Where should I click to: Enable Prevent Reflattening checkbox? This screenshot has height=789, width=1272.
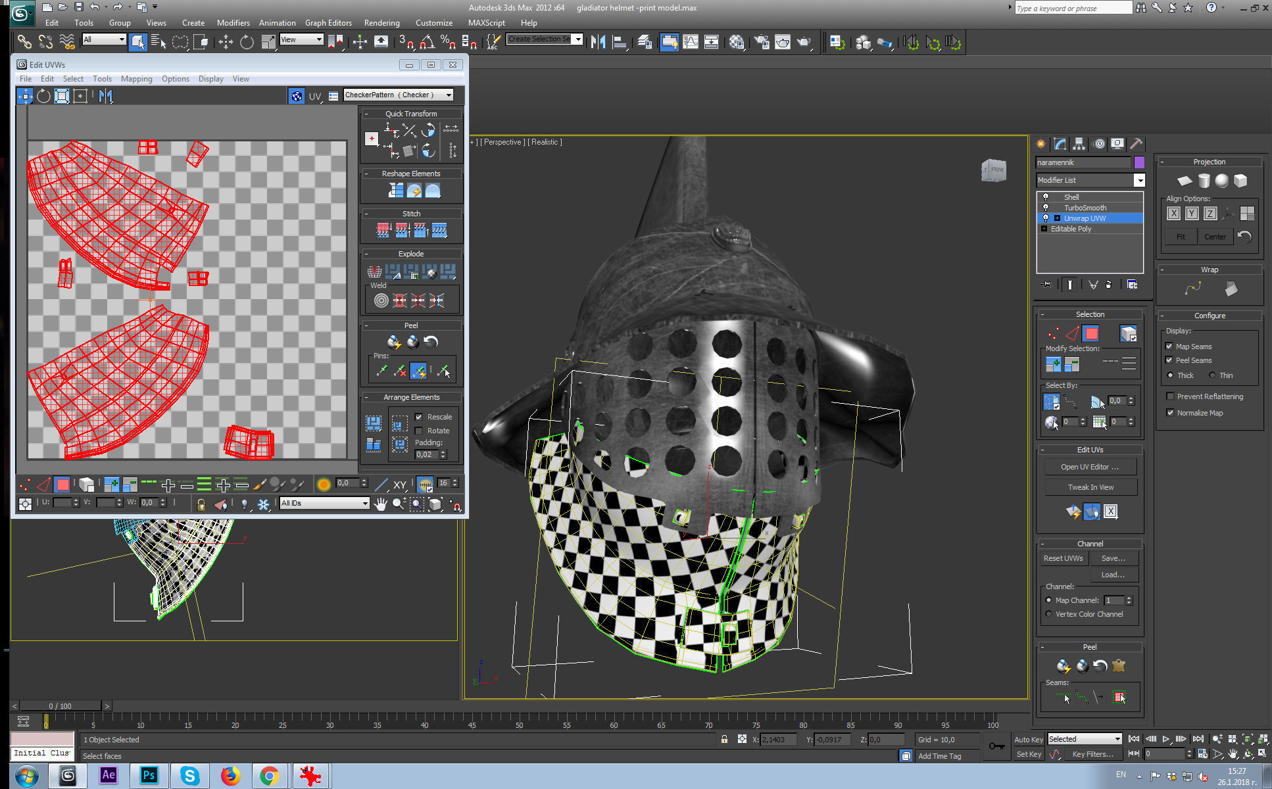pos(1170,396)
